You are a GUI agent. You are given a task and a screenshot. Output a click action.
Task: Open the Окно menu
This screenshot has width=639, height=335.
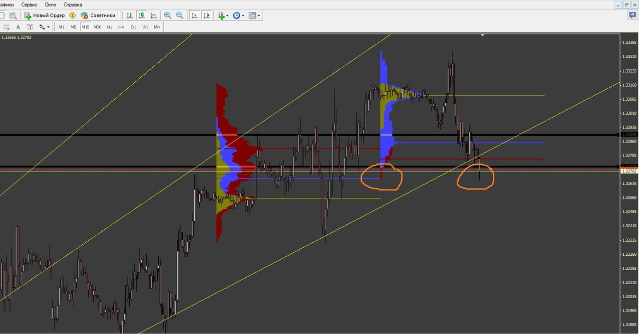[x=50, y=4]
